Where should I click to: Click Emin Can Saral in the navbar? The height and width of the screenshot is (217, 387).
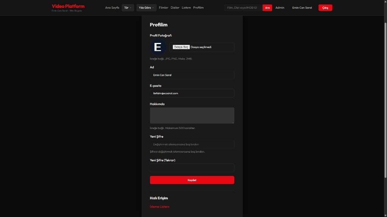pyautogui.click(x=302, y=7)
